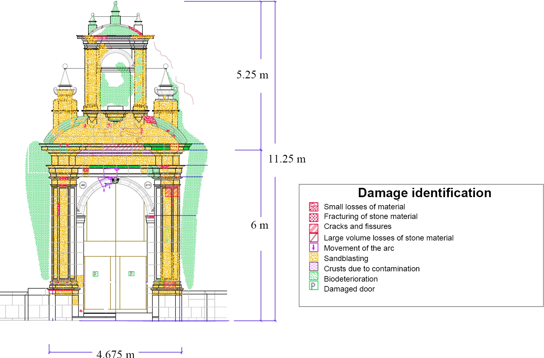Image resolution: width=544 pixels, height=358 pixels.
Task: Select the Fracturing of stone material legend icon
Action: coord(313,217)
